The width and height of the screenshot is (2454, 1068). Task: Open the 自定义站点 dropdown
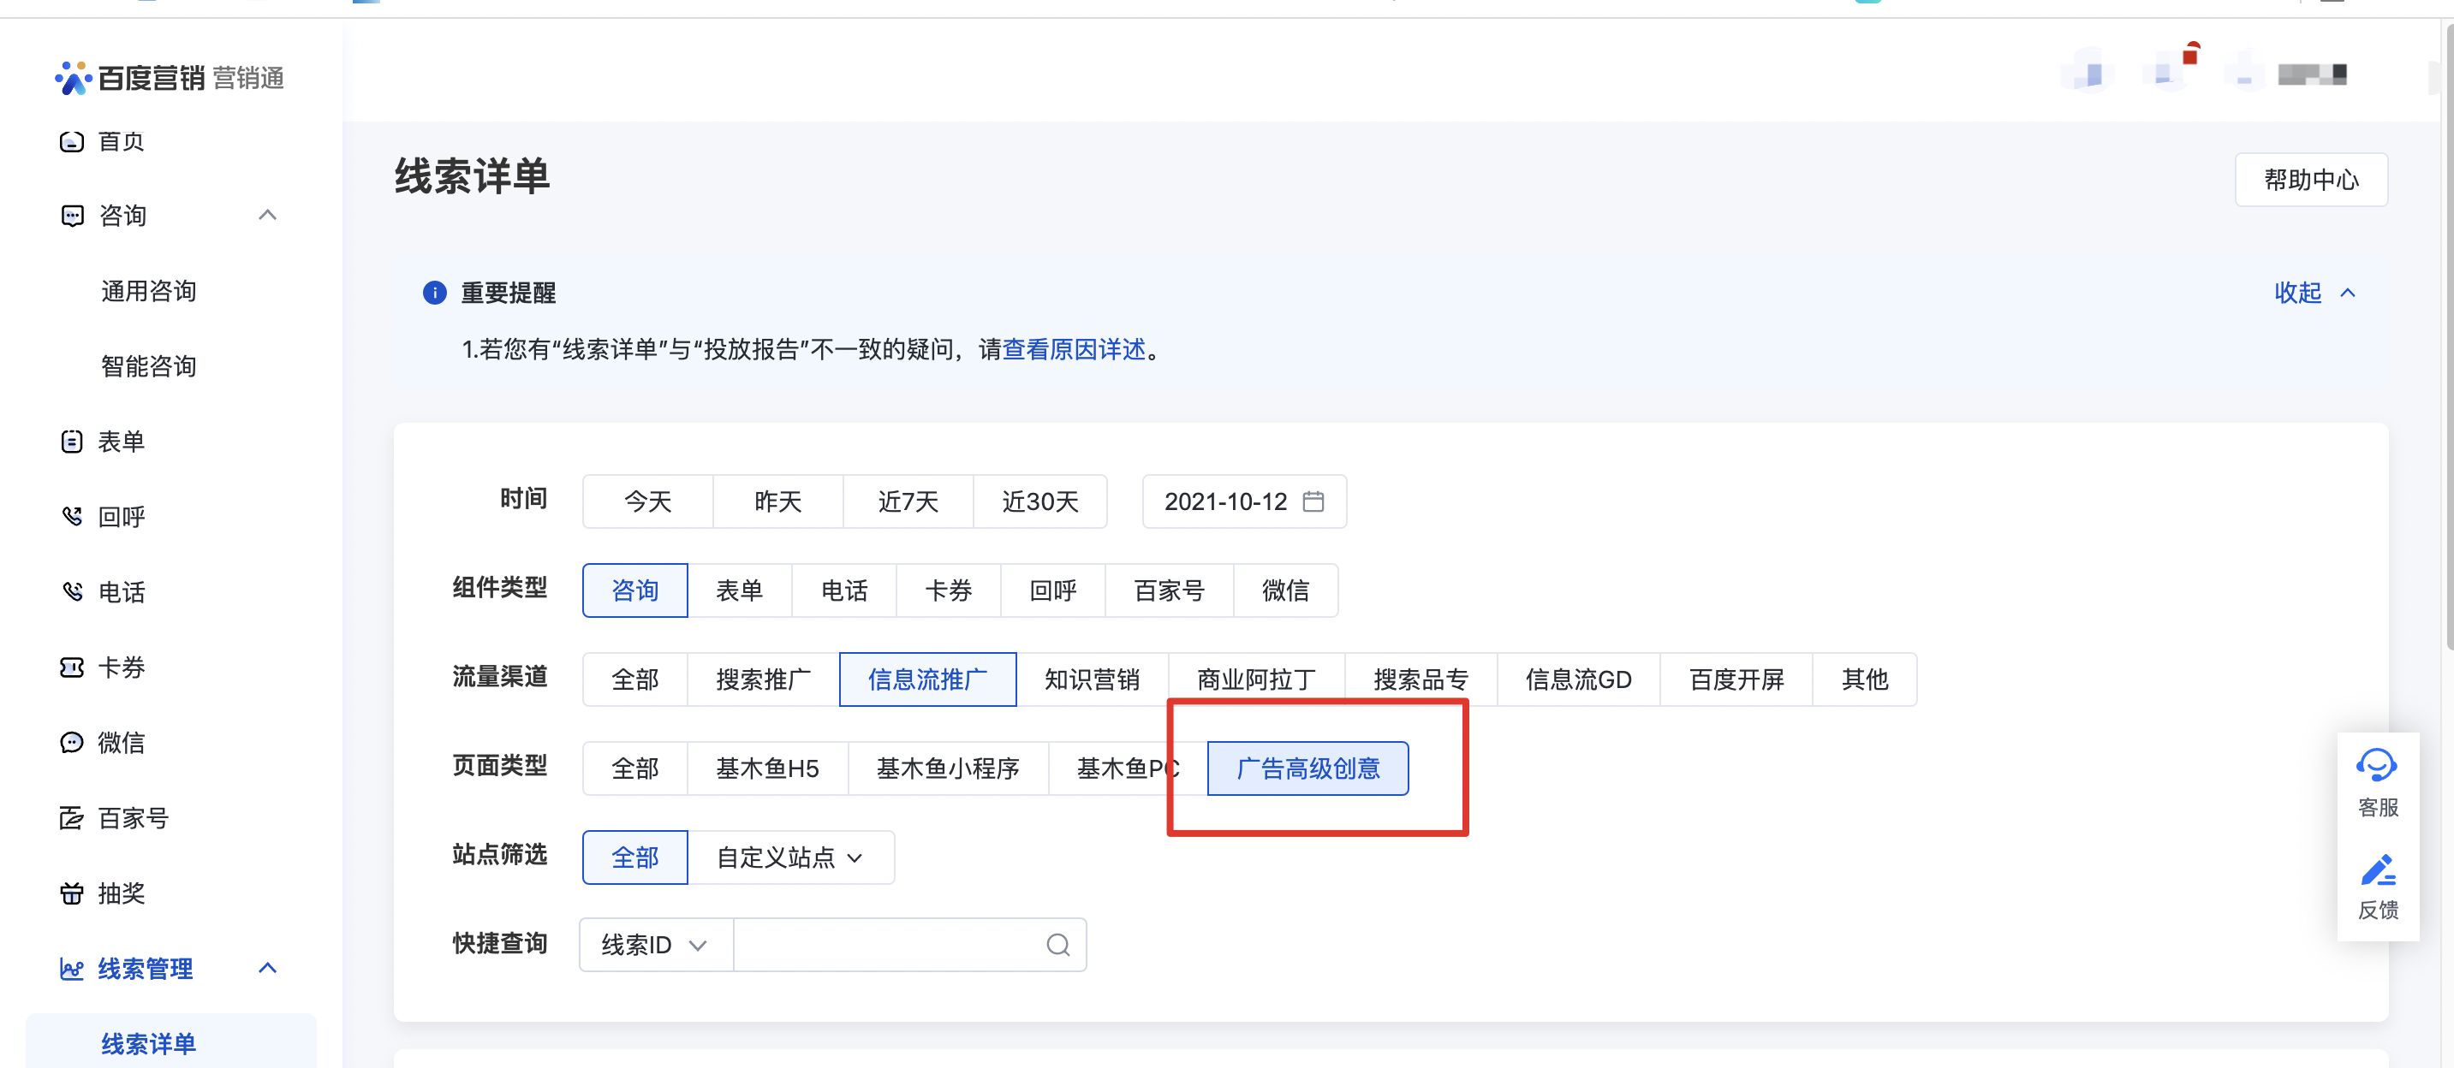pyautogui.click(x=789, y=857)
